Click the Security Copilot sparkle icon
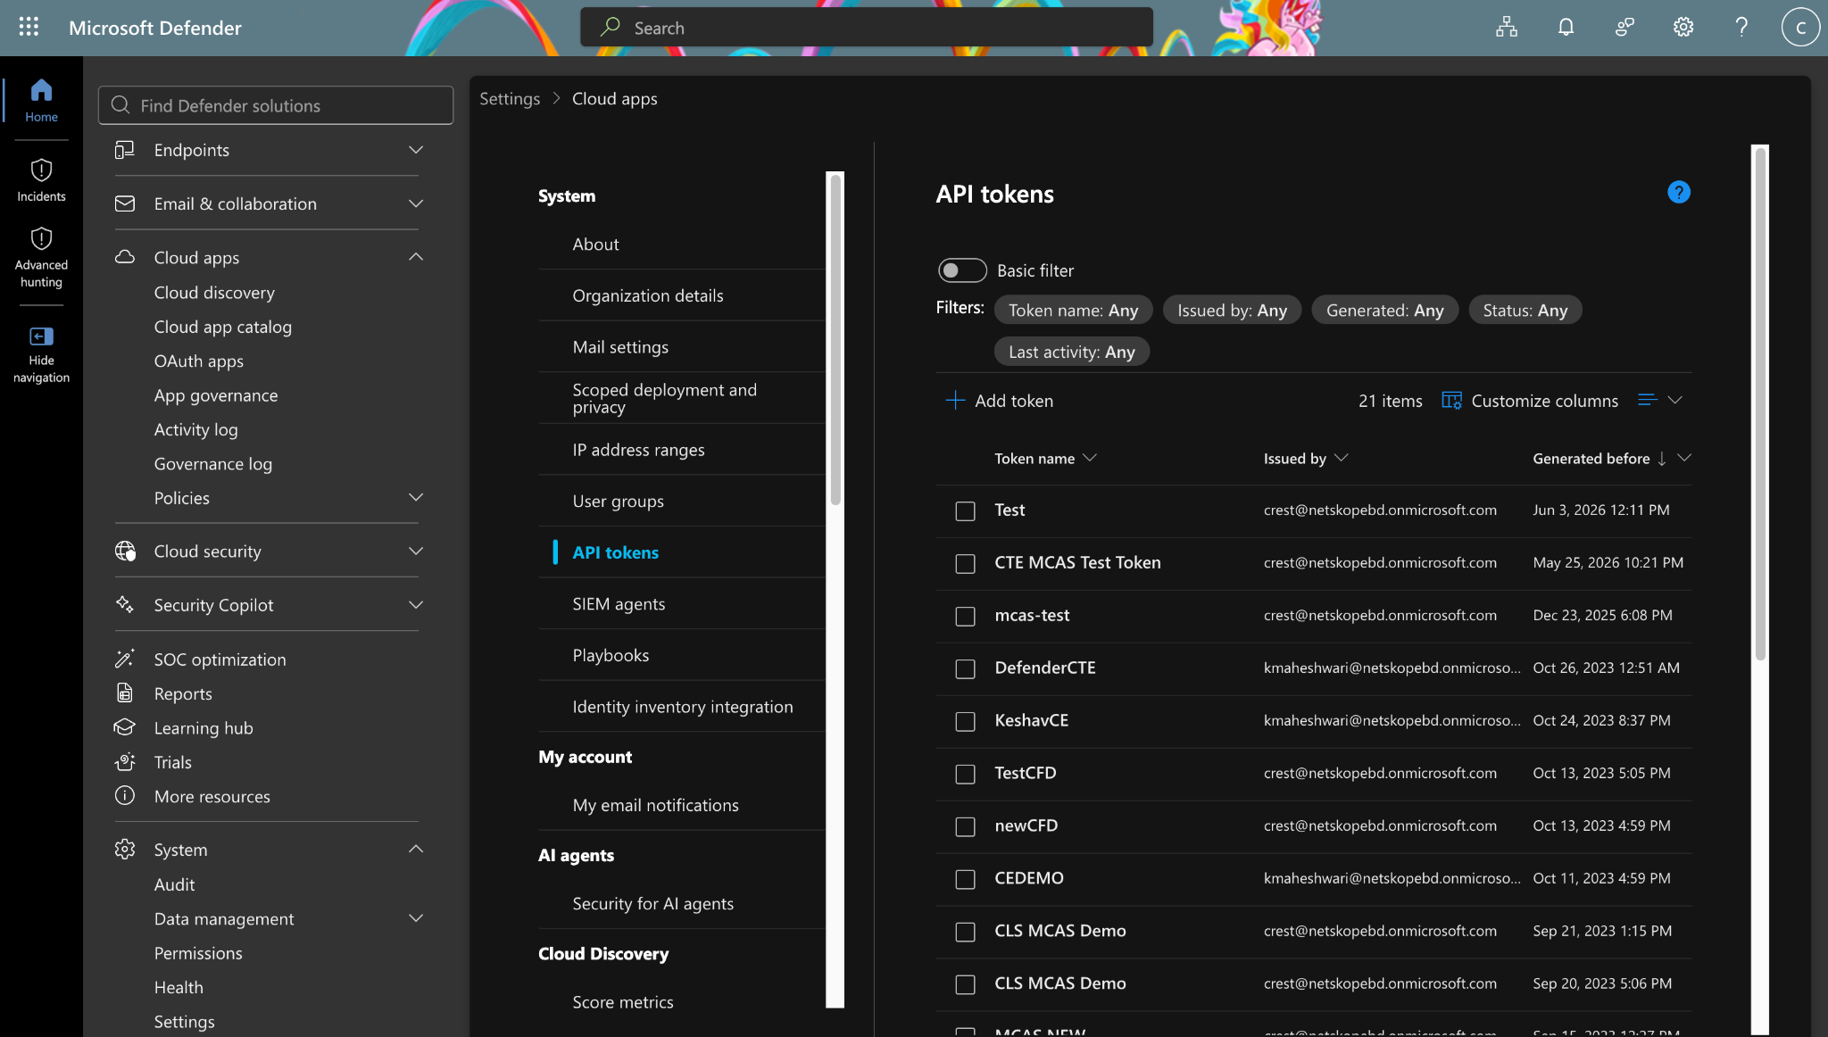1828x1037 pixels. (125, 604)
